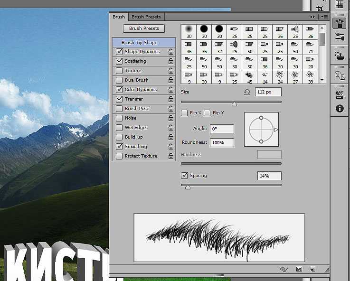350x281 pixels.
Task: Select the size 45 splatter brush tip
Action: [x=249, y=77]
